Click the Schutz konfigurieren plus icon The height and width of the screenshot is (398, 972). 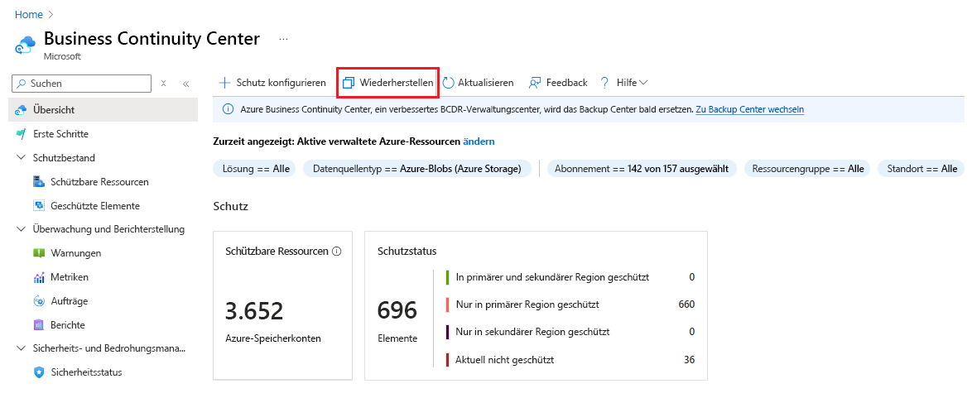click(x=224, y=83)
